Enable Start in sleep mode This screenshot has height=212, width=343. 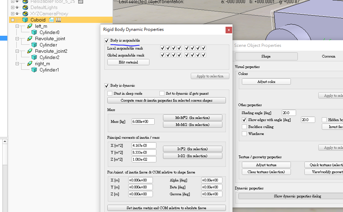coord(110,93)
